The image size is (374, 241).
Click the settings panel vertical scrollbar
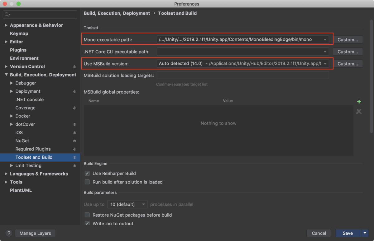pos(371,76)
